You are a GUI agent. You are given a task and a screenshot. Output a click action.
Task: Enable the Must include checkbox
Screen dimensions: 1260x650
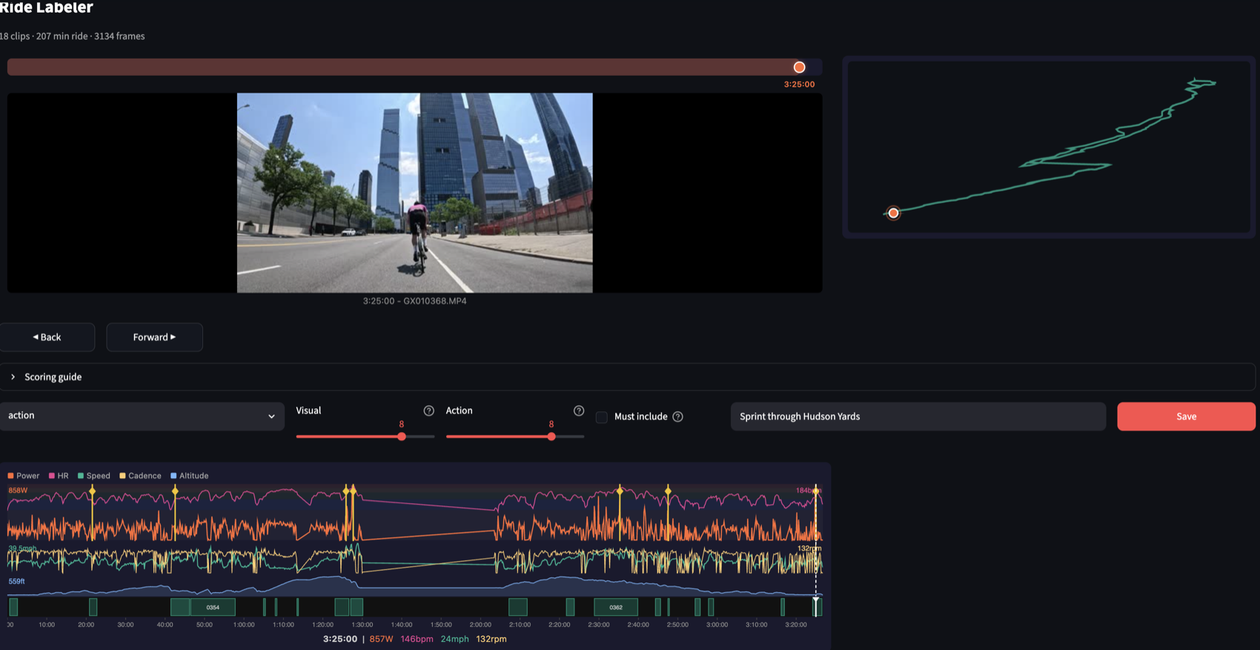point(602,417)
